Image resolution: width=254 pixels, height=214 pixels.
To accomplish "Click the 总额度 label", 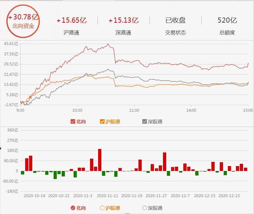I will pyautogui.click(x=227, y=33).
